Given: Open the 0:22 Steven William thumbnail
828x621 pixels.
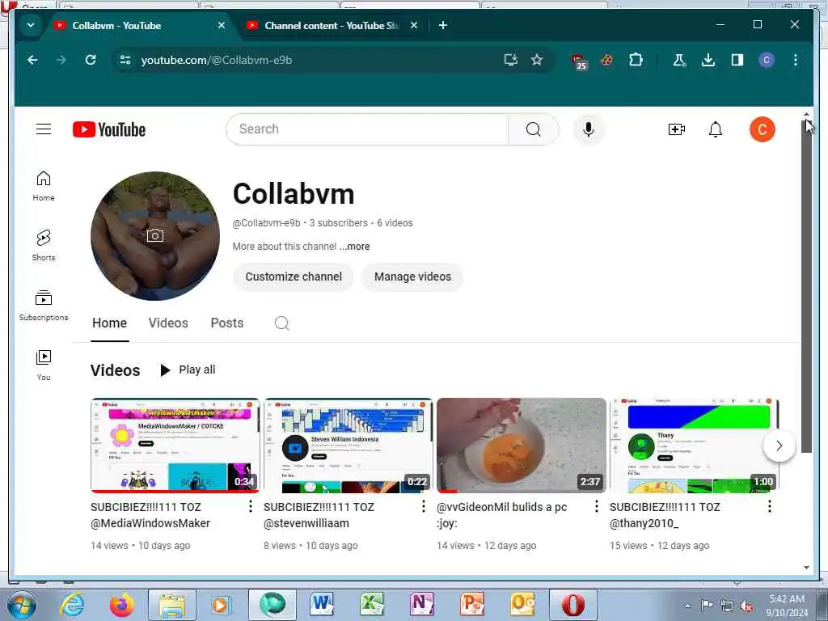Looking at the screenshot, I should click(x=348, y=446).
